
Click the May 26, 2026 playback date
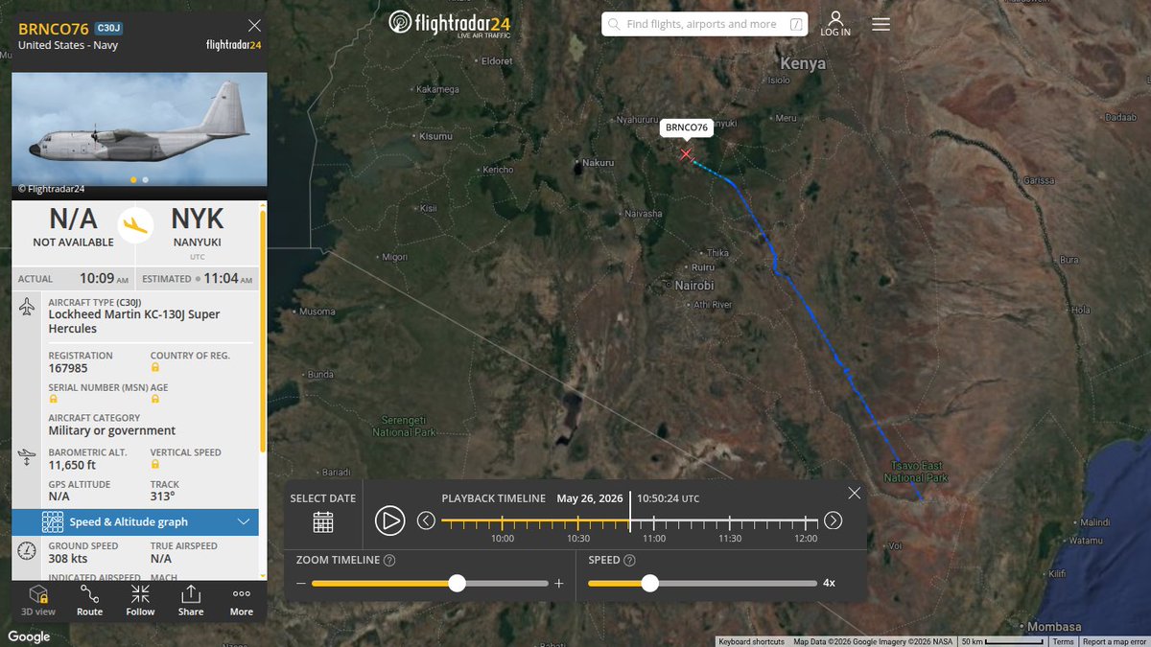pos(590,498)
